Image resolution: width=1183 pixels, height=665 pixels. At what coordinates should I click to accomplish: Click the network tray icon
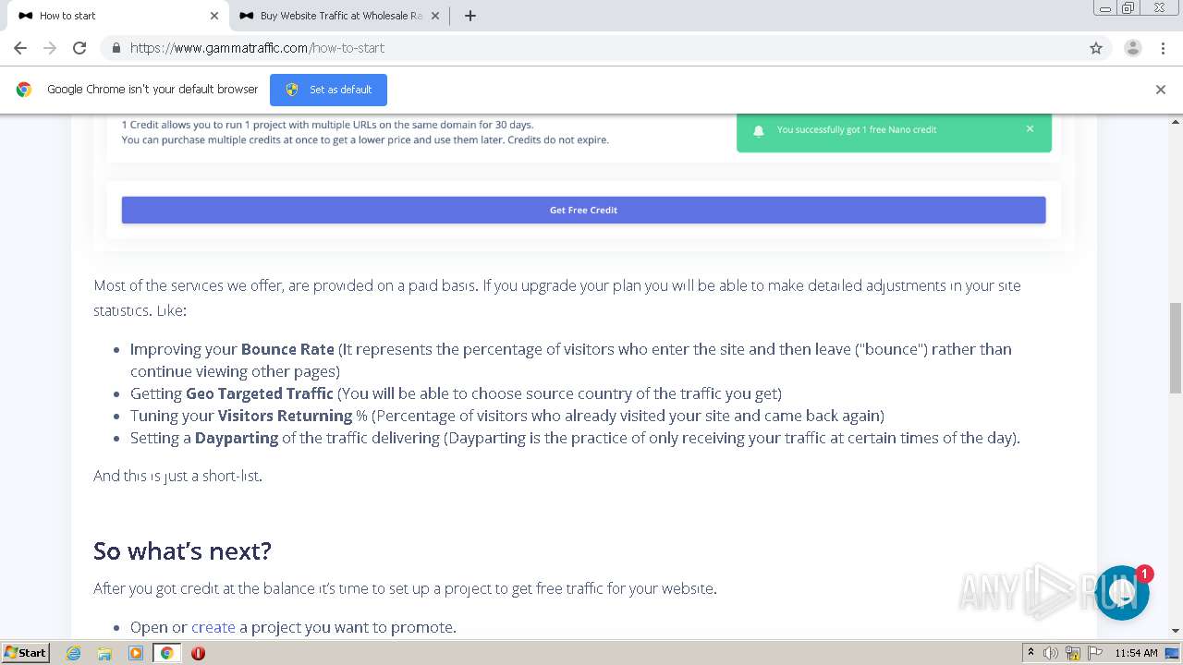coord(1073,653)
